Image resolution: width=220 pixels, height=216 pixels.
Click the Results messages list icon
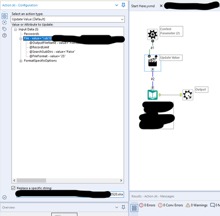tap(134, 208)
